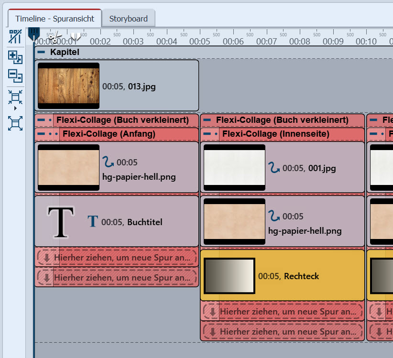Image resolution: width=393 pixels, height=358 pixels.
Task: Click the blue T text icon beside Buchtitel
Action: [x=93, y=221]
